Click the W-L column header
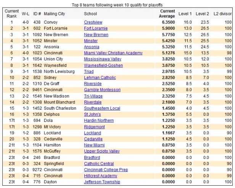 coord(26,14)
